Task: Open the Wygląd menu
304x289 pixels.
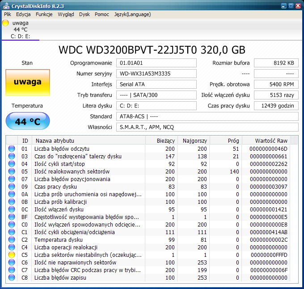Action: click(x=66, y=14)
